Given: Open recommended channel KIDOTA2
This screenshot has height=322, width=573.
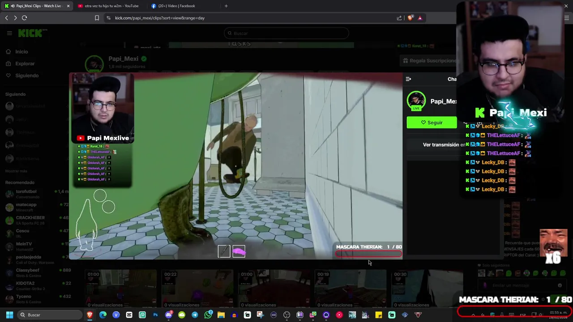Looking at the screenshot, I should click(x=37, y=286).
